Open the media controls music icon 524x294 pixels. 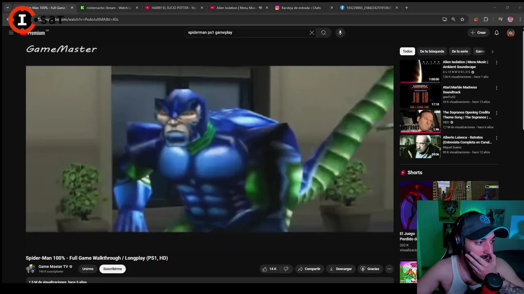coord(500,19)
